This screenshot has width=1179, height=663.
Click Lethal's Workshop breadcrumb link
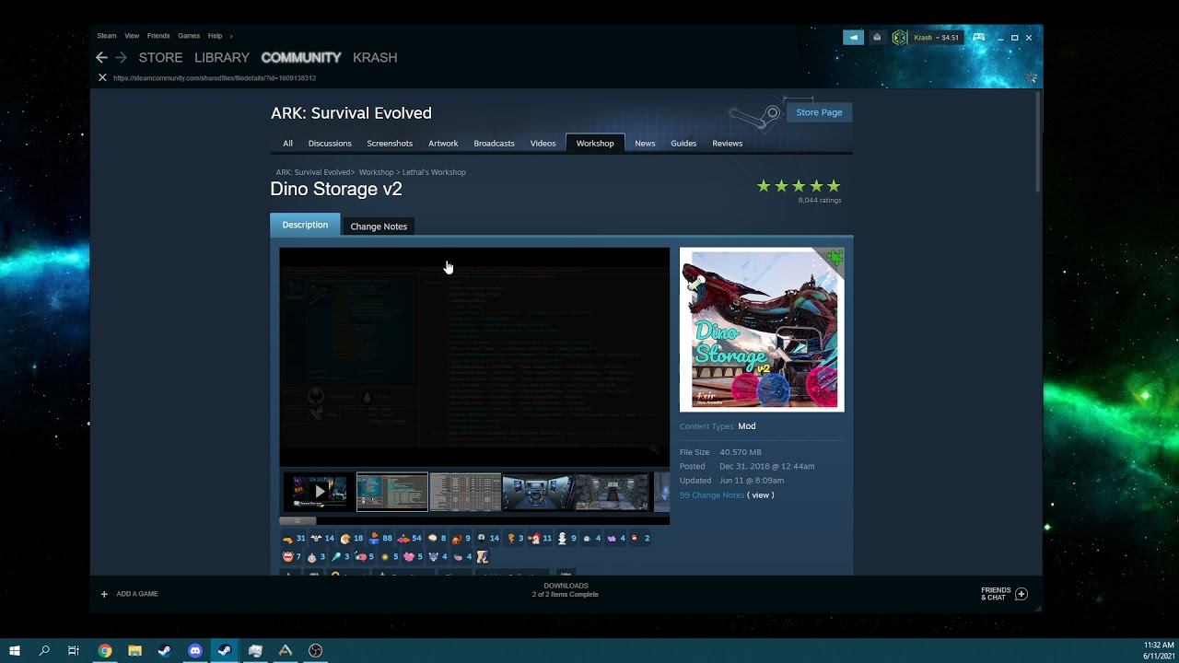coord(434,172)
